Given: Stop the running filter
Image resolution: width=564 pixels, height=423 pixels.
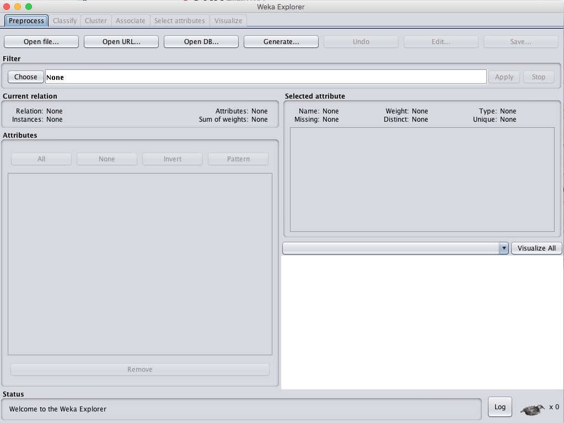Looking at the screenshot, I should pos(539,77).
